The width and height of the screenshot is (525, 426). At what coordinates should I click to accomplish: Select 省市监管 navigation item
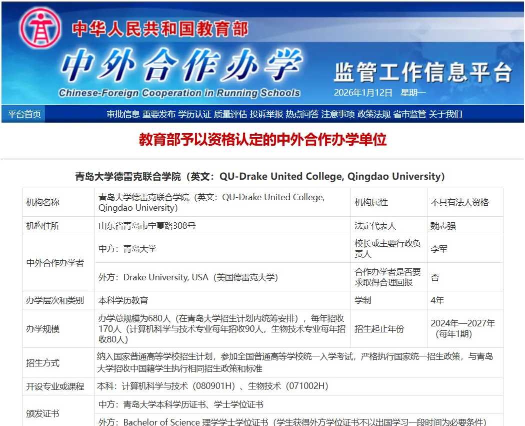pos(410,114)
